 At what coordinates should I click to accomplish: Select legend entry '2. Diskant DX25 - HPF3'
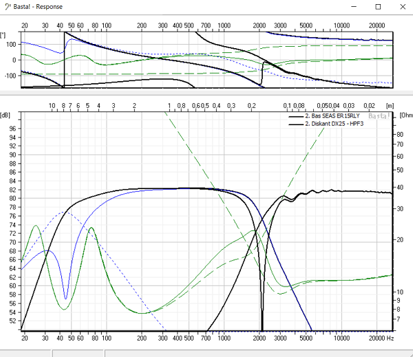click(335, 124)
